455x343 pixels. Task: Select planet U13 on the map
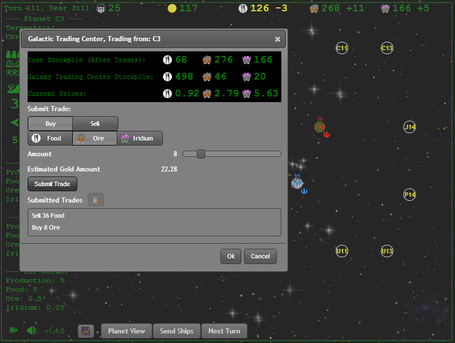click(387, 250)
